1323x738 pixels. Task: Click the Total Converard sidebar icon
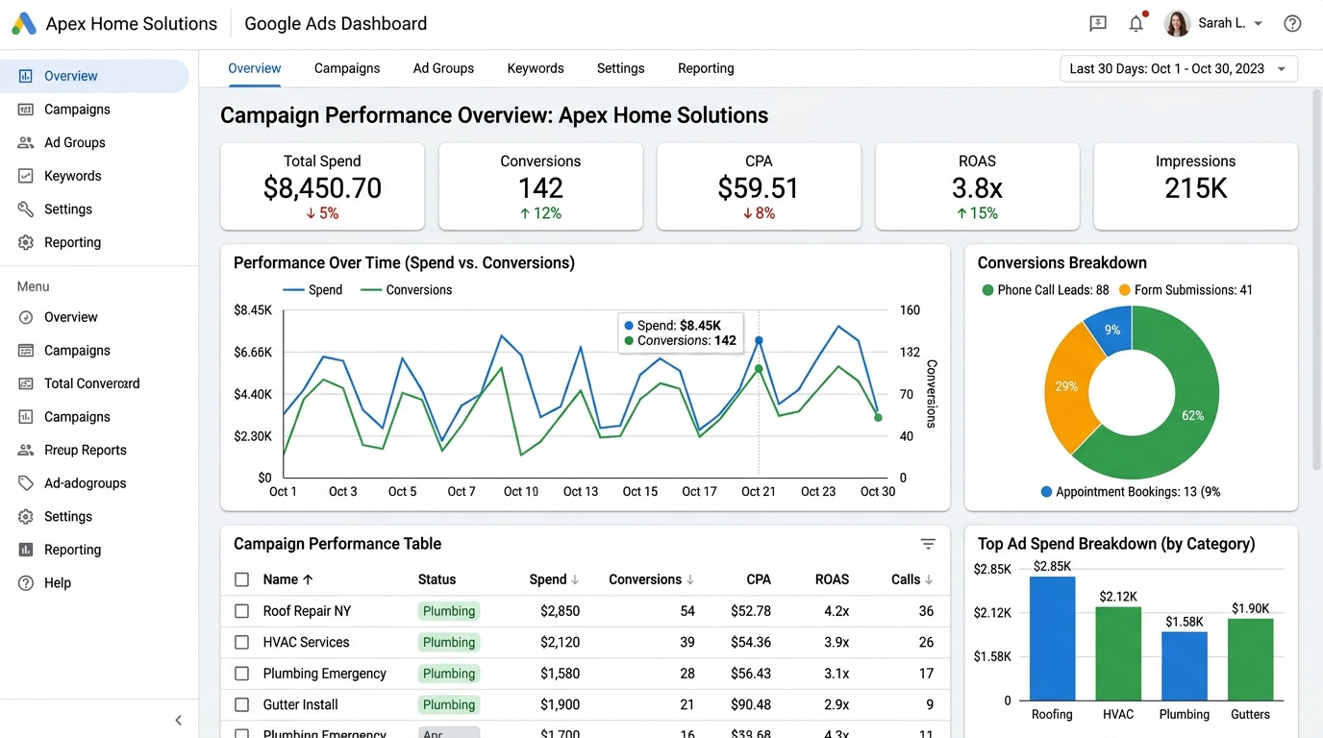coord(26,383)
